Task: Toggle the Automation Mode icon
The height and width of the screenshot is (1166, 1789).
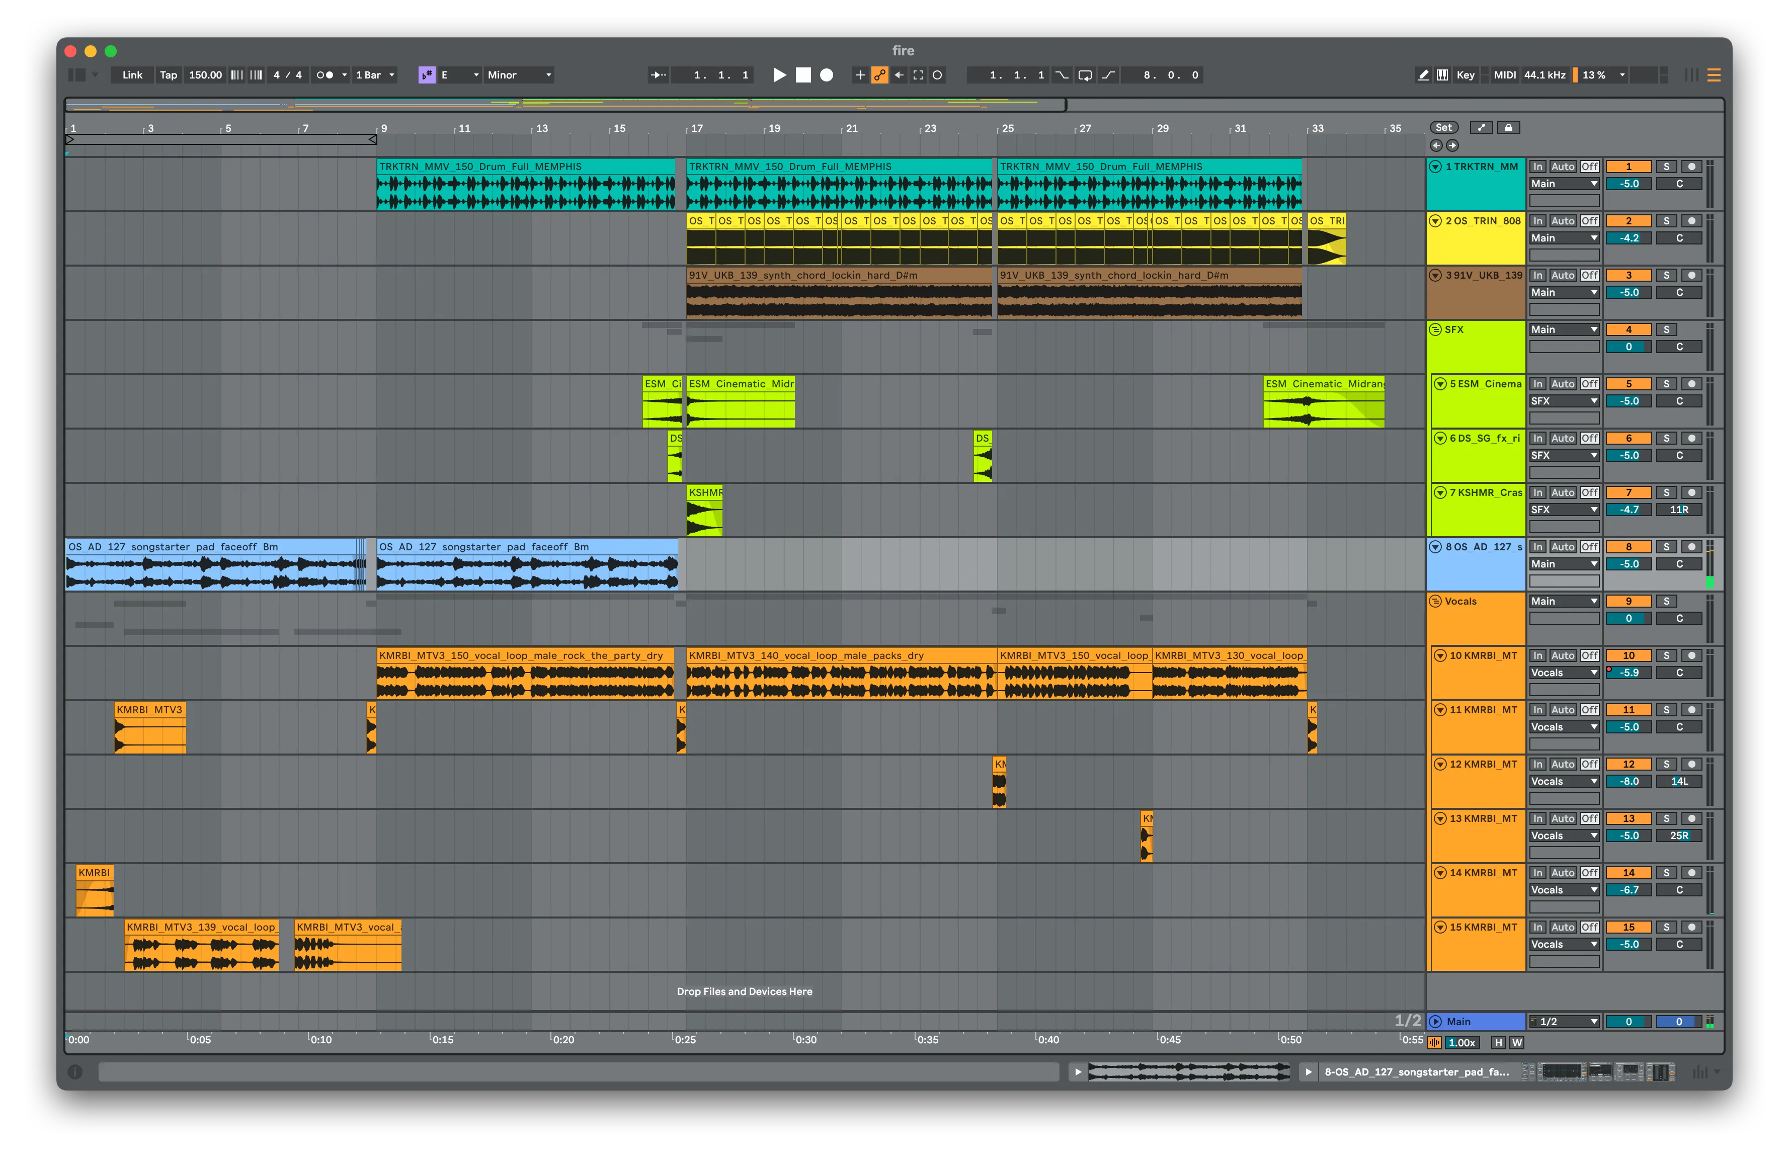Action: coord(880,75)
